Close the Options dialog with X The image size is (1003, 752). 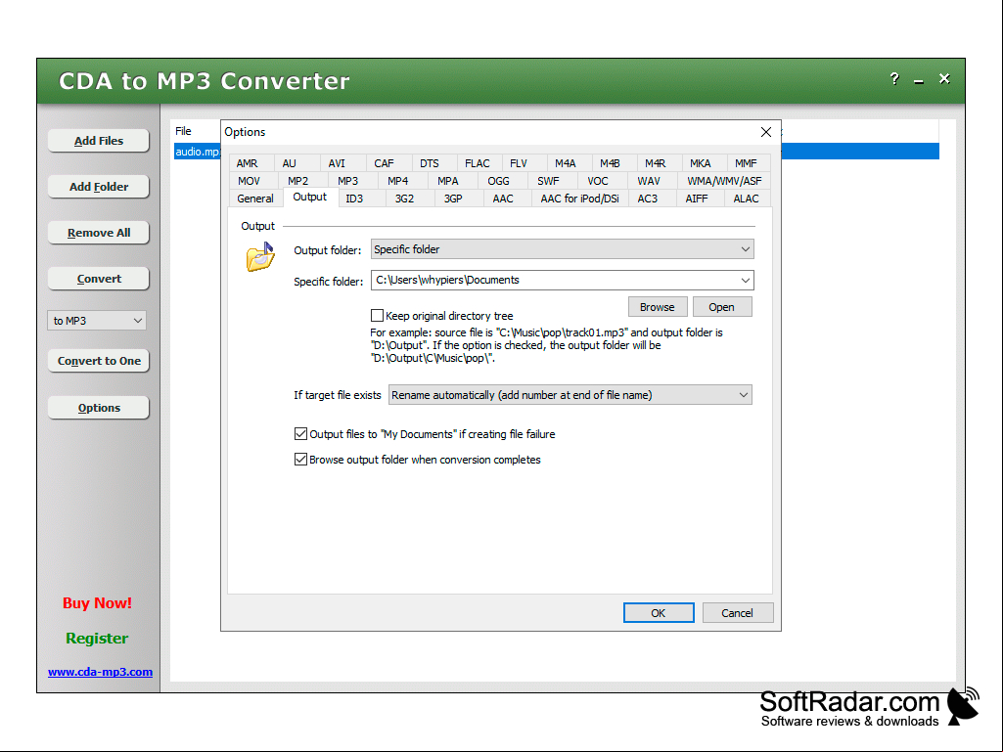click(x=765, y=132)
